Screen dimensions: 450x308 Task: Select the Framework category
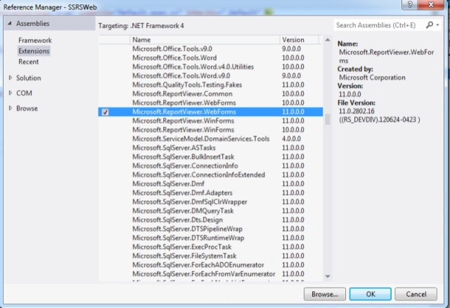click(35, 40)
